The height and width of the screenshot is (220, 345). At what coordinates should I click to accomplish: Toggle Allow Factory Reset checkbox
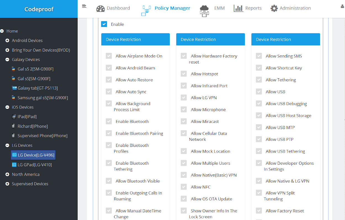tap(259, 211)
